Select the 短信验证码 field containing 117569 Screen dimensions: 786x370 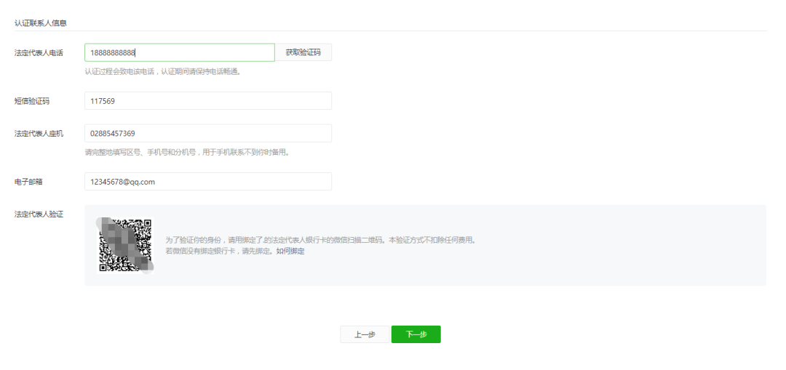(x=208, y=100)
